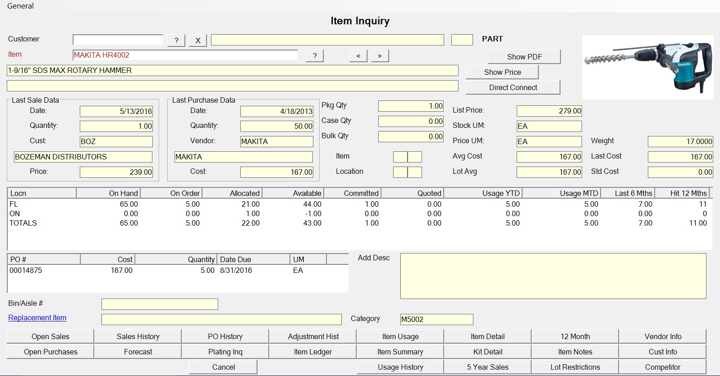Click into the Customer input field
This screenshot has width=720, height=376.
click(118, 40)
